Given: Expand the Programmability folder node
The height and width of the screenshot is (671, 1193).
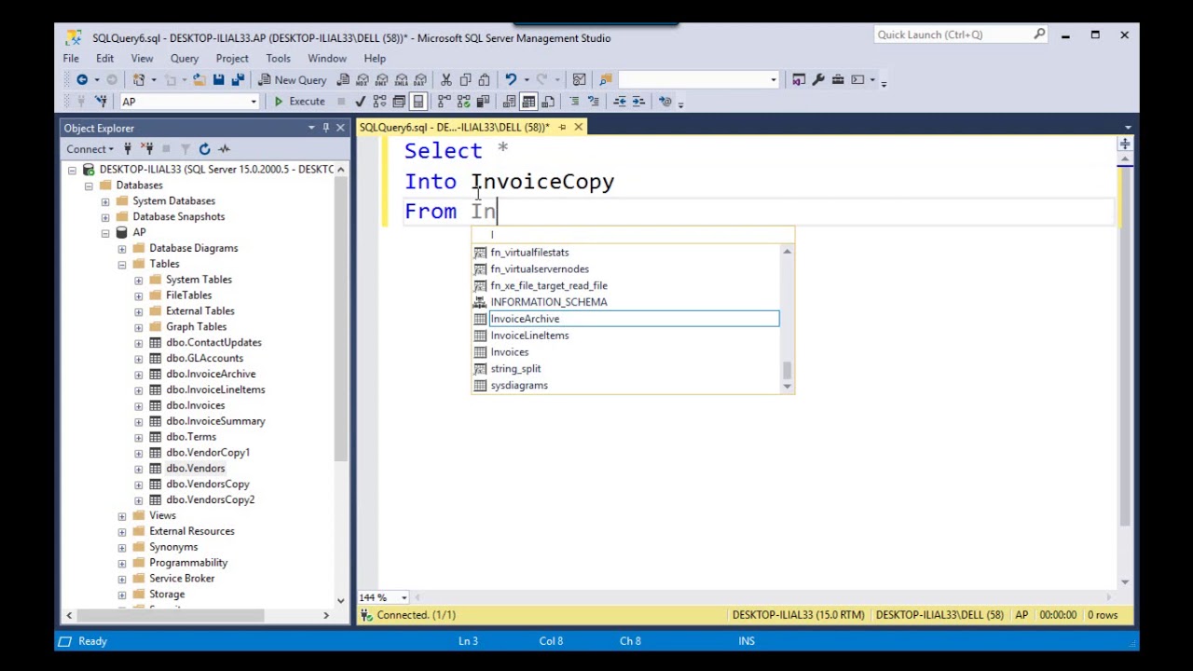Looking at the screenshot, I should [122, 563].
